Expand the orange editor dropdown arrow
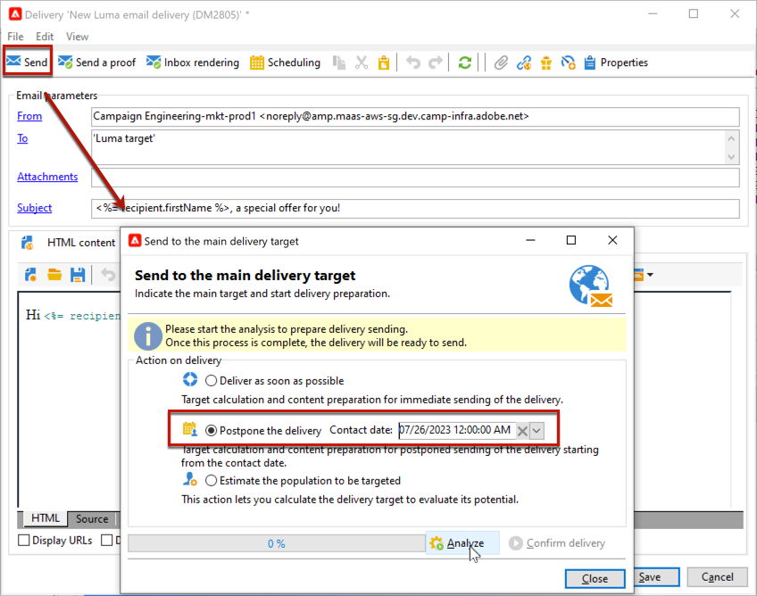The width and height of the screenshot is (757, 596). [x=650, y=275]
